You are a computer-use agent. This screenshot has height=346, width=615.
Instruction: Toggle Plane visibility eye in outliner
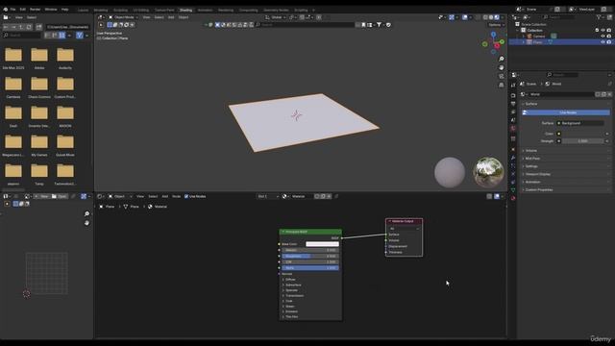click(x=603, y=42)
